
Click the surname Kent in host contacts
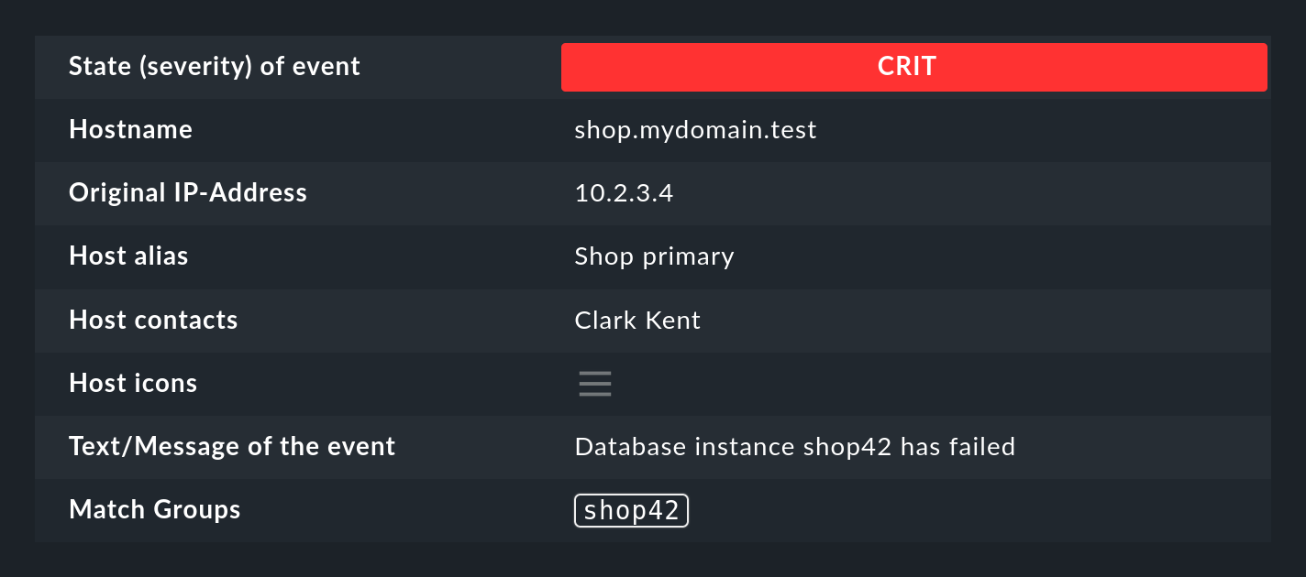pos(674,321)
